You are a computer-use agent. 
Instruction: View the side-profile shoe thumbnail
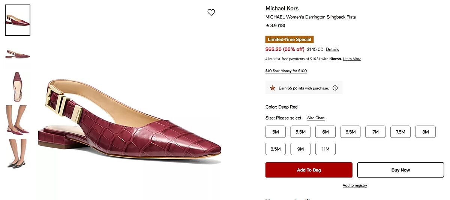(18, 54)
